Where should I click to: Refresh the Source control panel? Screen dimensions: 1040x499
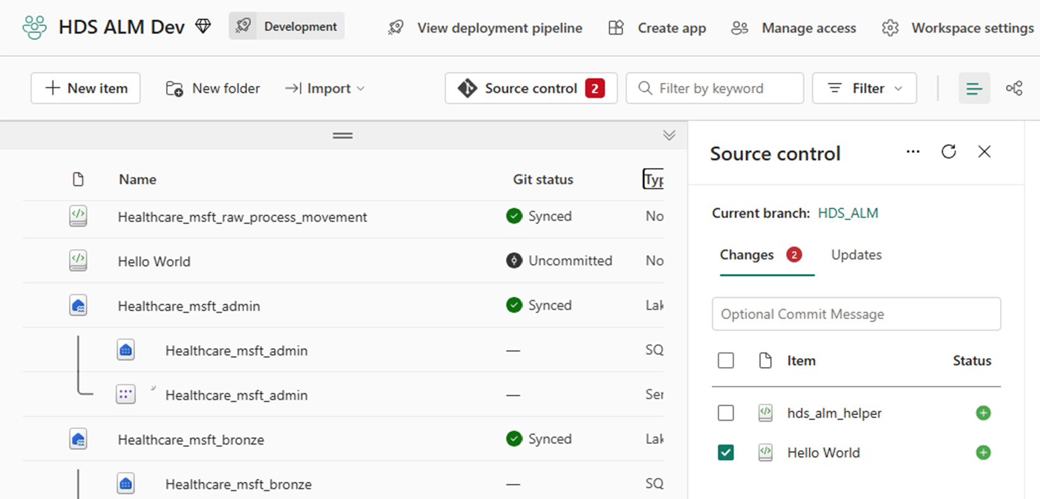coord(948,152)
